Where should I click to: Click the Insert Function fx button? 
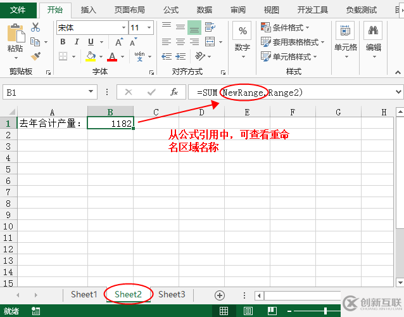[x=174, y=92]
